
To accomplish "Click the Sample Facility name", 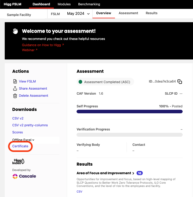I will pos(19,15).
